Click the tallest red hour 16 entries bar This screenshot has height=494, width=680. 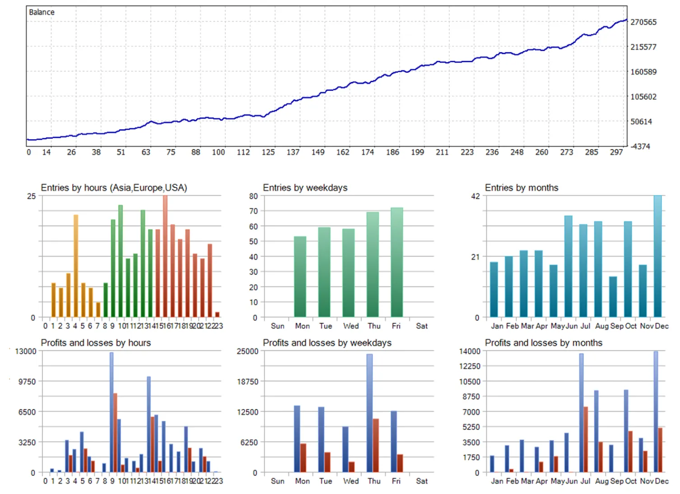[165, 256]
